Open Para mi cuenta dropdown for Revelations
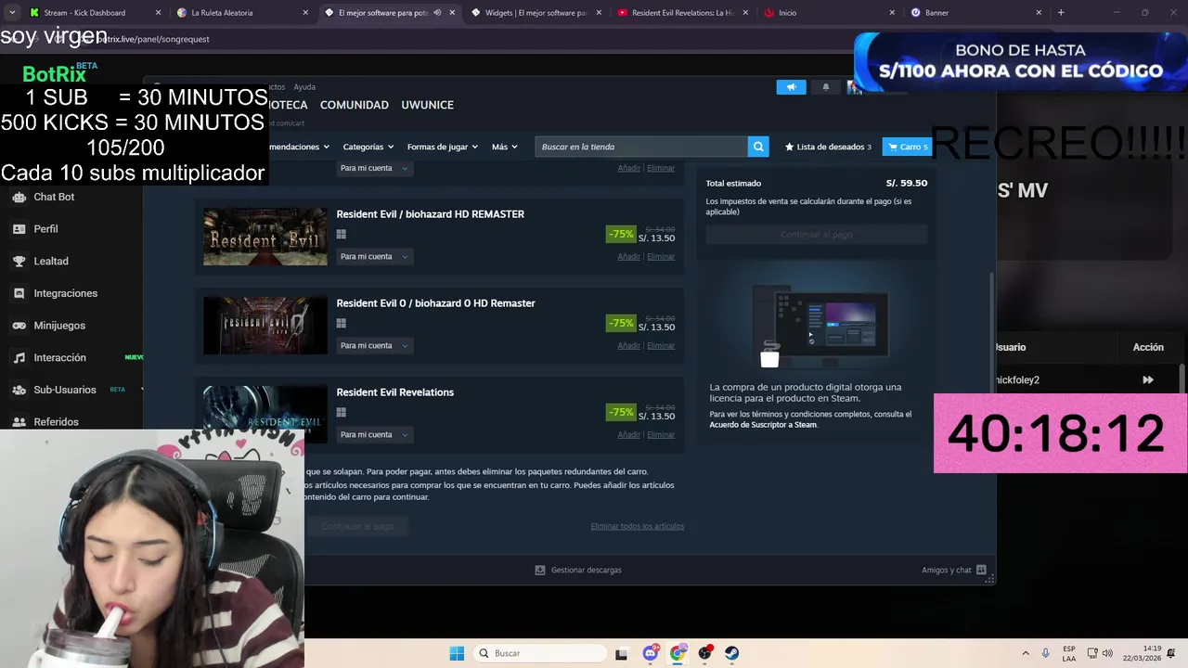1188x668 pixels. click(373, 434)
